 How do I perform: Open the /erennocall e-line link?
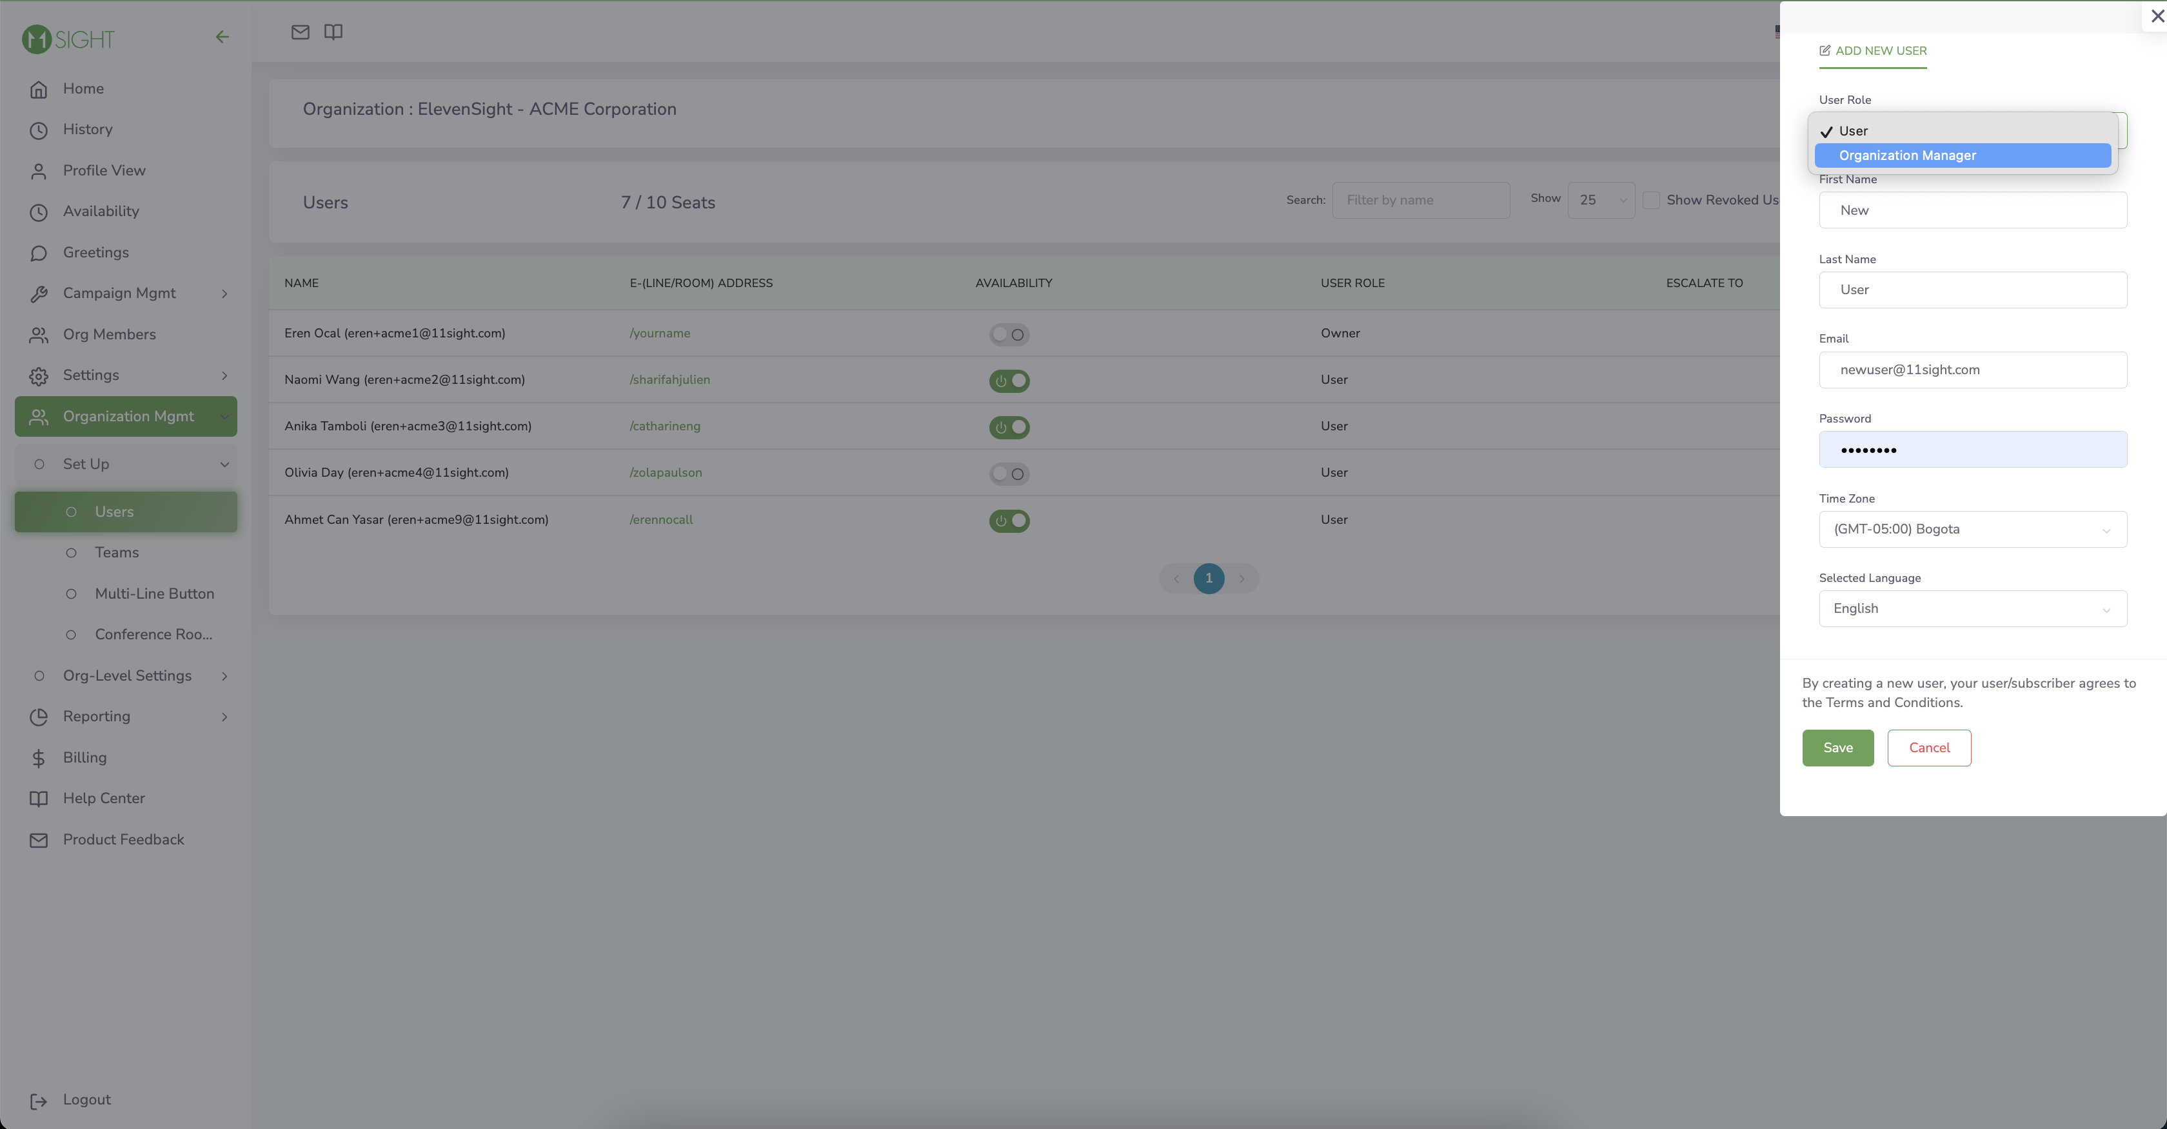(661, 519)
